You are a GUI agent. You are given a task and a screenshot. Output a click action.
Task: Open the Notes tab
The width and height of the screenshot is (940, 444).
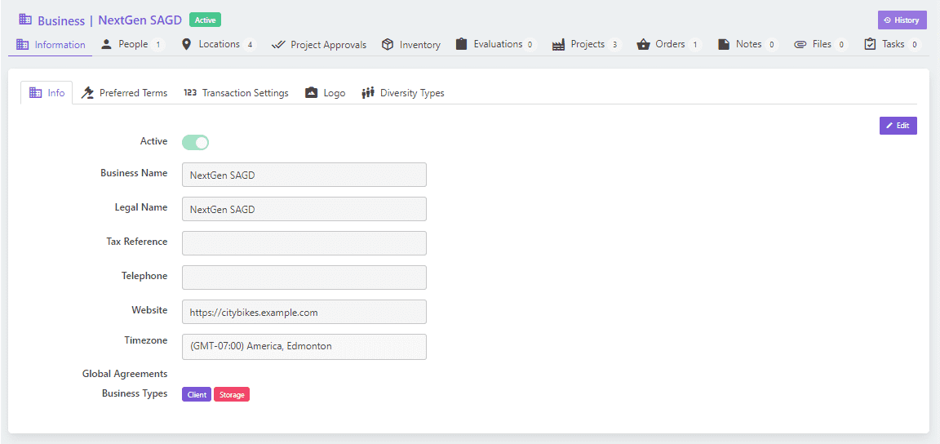coord(748,44)
